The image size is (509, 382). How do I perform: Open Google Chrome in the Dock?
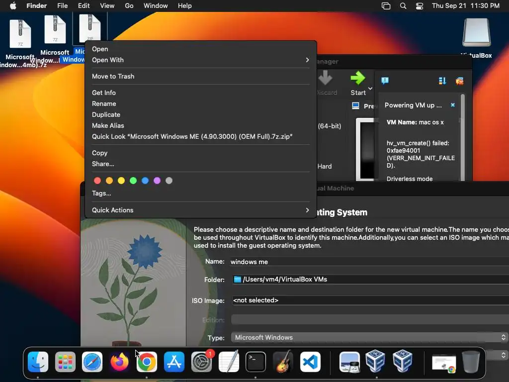click(147, 362)
